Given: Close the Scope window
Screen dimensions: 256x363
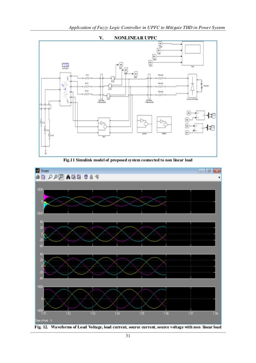Looking at the screenshot, I should pos(217,171).
